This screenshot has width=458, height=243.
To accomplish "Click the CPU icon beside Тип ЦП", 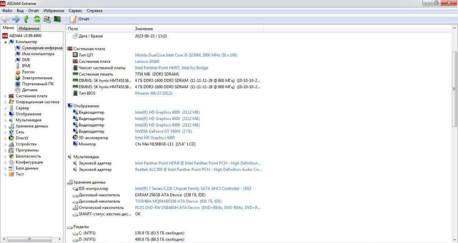I will (x=75, y=55).
